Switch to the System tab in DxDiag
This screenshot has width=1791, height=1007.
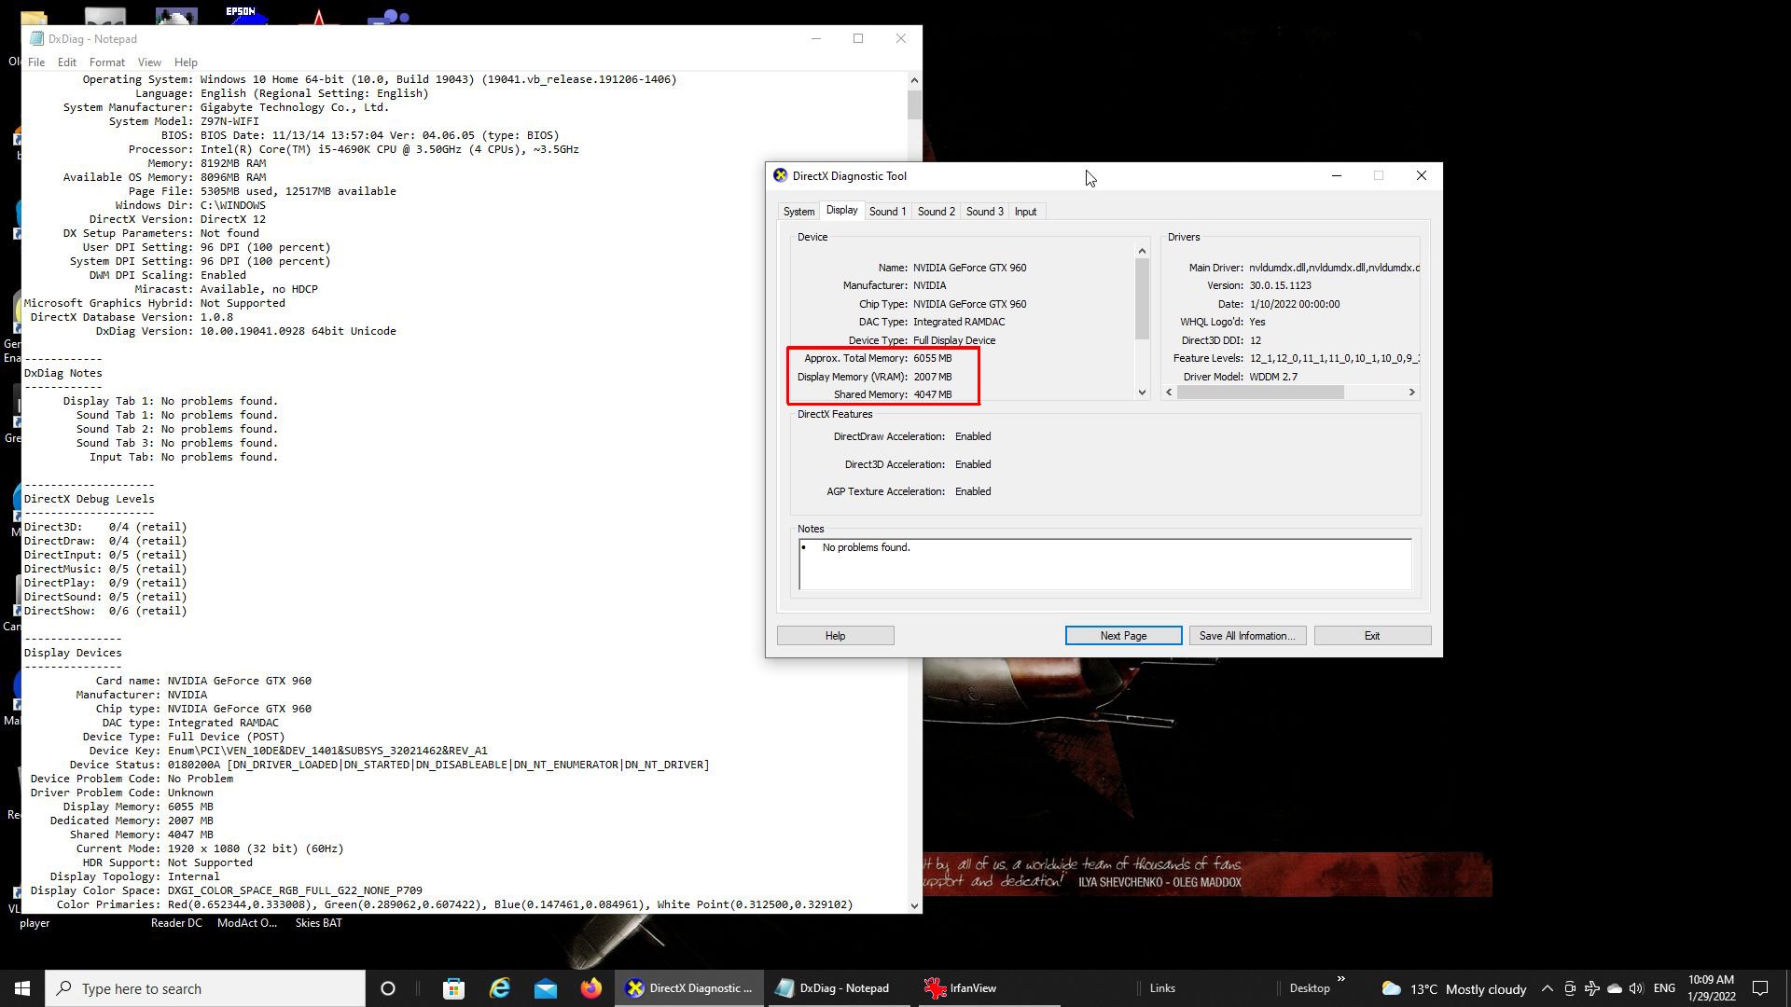coord(798,212)
